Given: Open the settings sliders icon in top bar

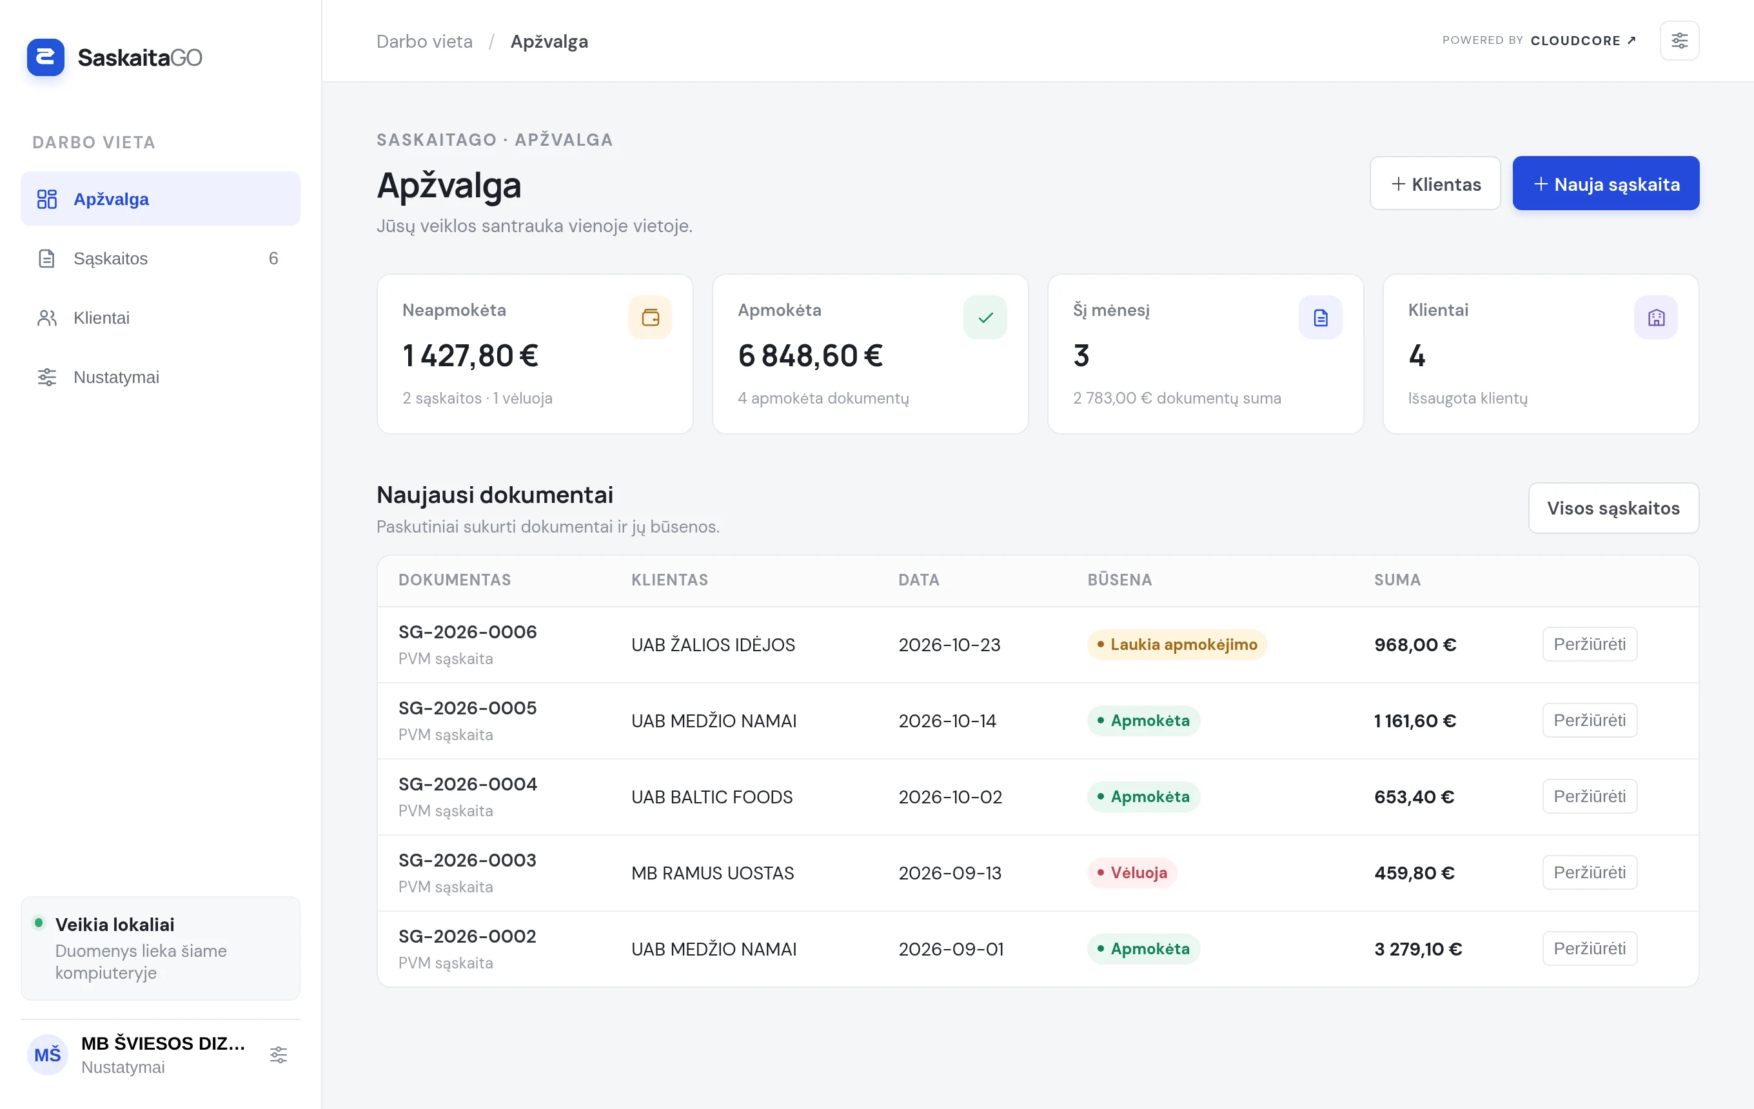Looking at the screenshot, I should (1679, 41).
